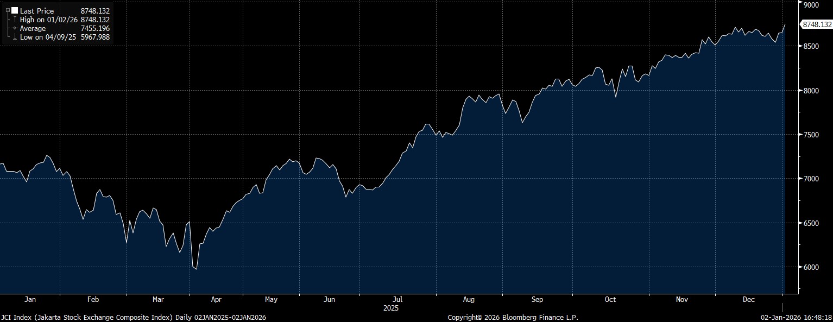
Task: Select the Last Price legend label
Action: point(37,11)
